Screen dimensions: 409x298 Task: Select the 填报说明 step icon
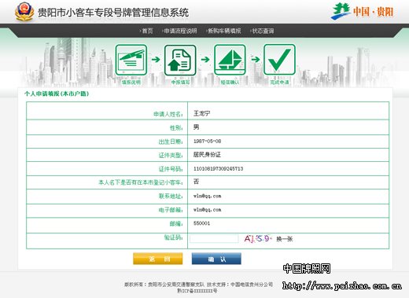(131, 60)
